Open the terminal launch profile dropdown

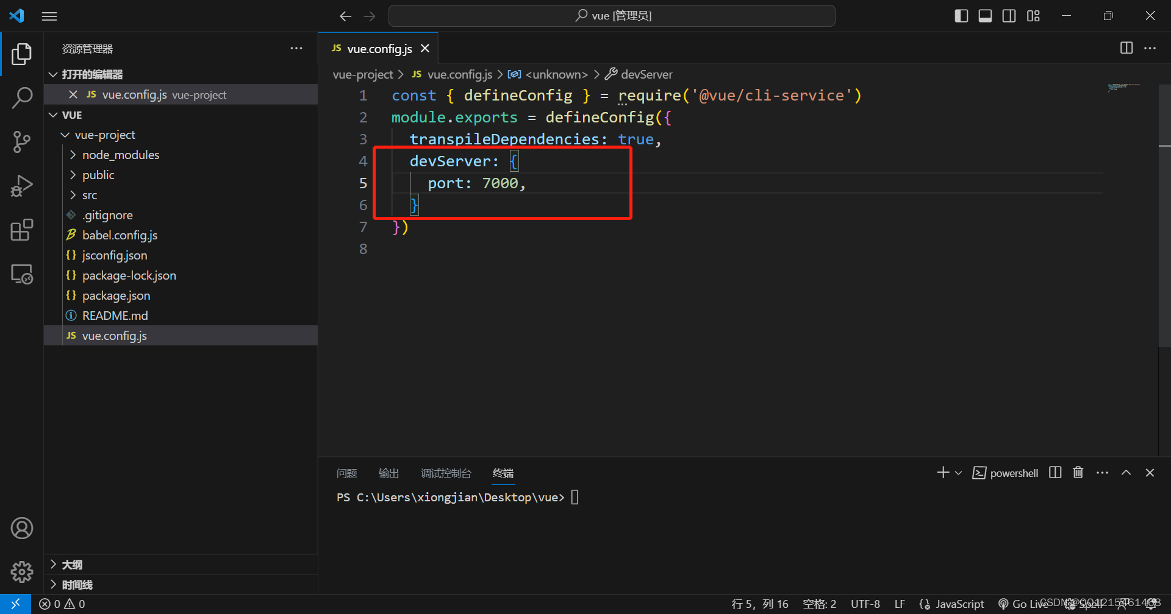click(958, 473)
